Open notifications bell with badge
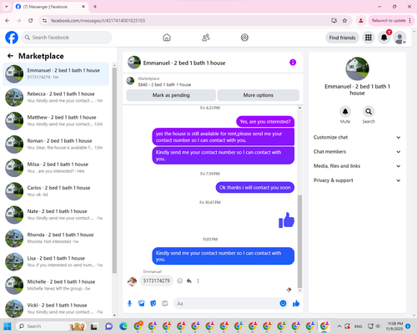 coord(384,38)
